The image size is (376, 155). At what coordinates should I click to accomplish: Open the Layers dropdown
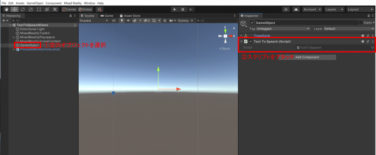(334, 10)
